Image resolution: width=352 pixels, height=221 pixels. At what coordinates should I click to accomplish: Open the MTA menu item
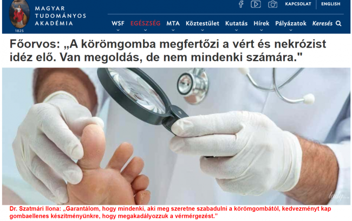(x=173, y=23)
